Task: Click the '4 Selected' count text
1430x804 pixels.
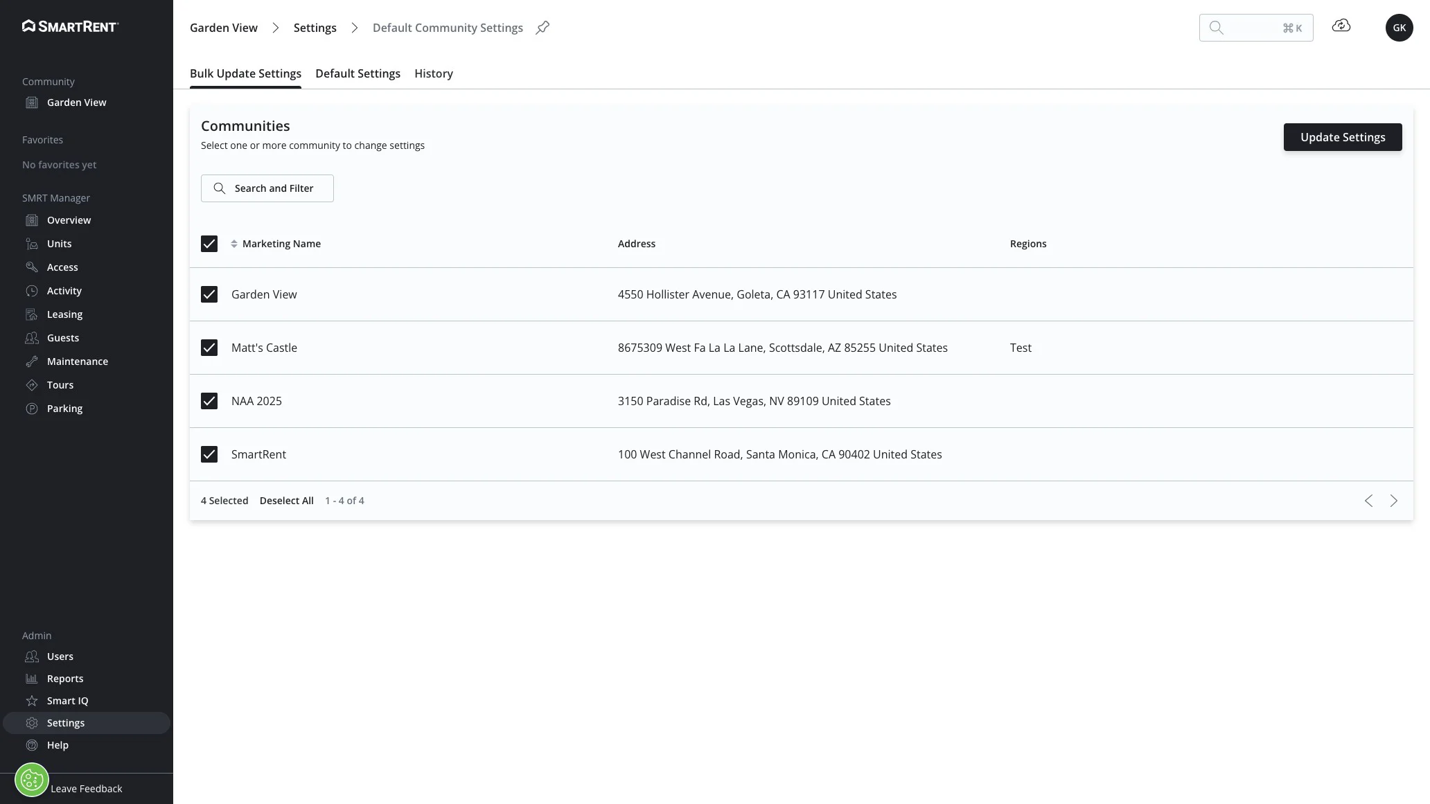Action: coord(224,501)
